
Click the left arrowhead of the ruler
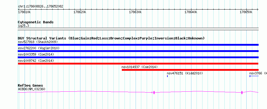pos(19,10)
